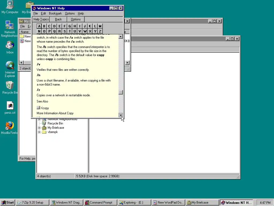
Task: Maximize the Exploring window
Action: [x=232, y=39]
